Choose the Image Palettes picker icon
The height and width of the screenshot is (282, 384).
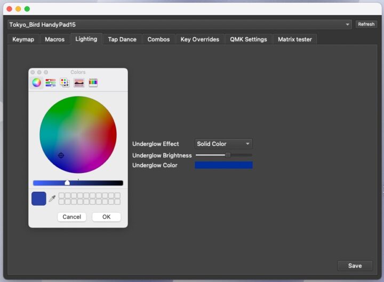point(79,83)
